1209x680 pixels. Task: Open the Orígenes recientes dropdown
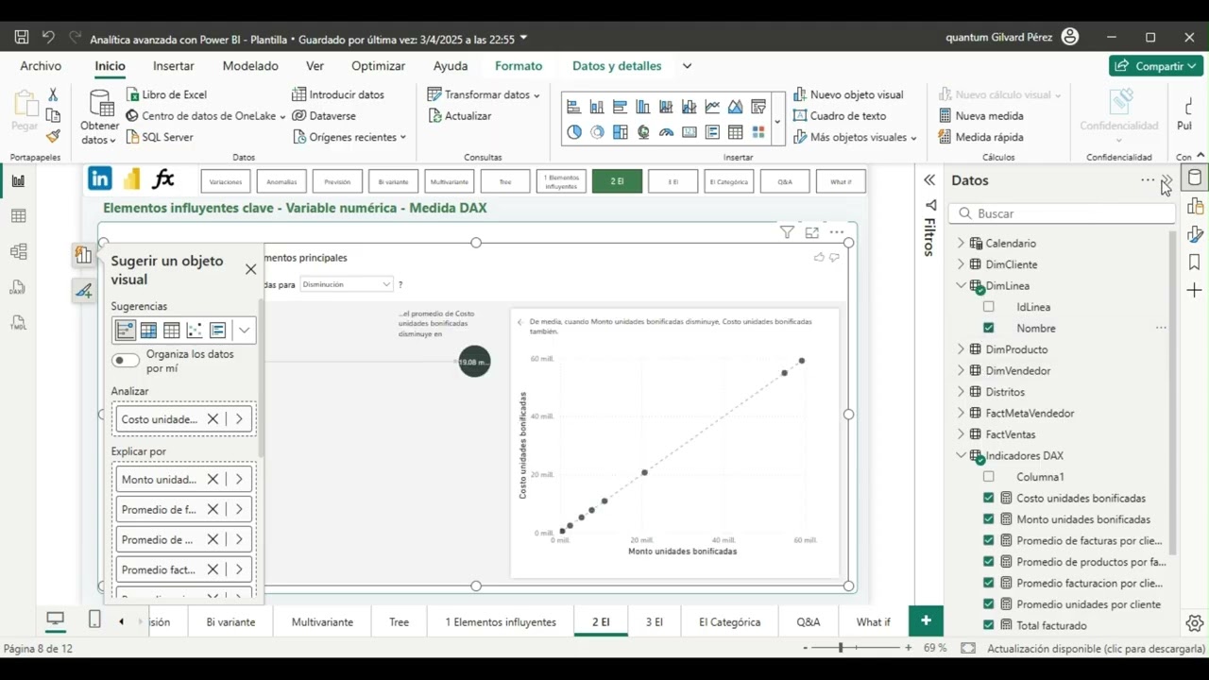click(349, 137)
